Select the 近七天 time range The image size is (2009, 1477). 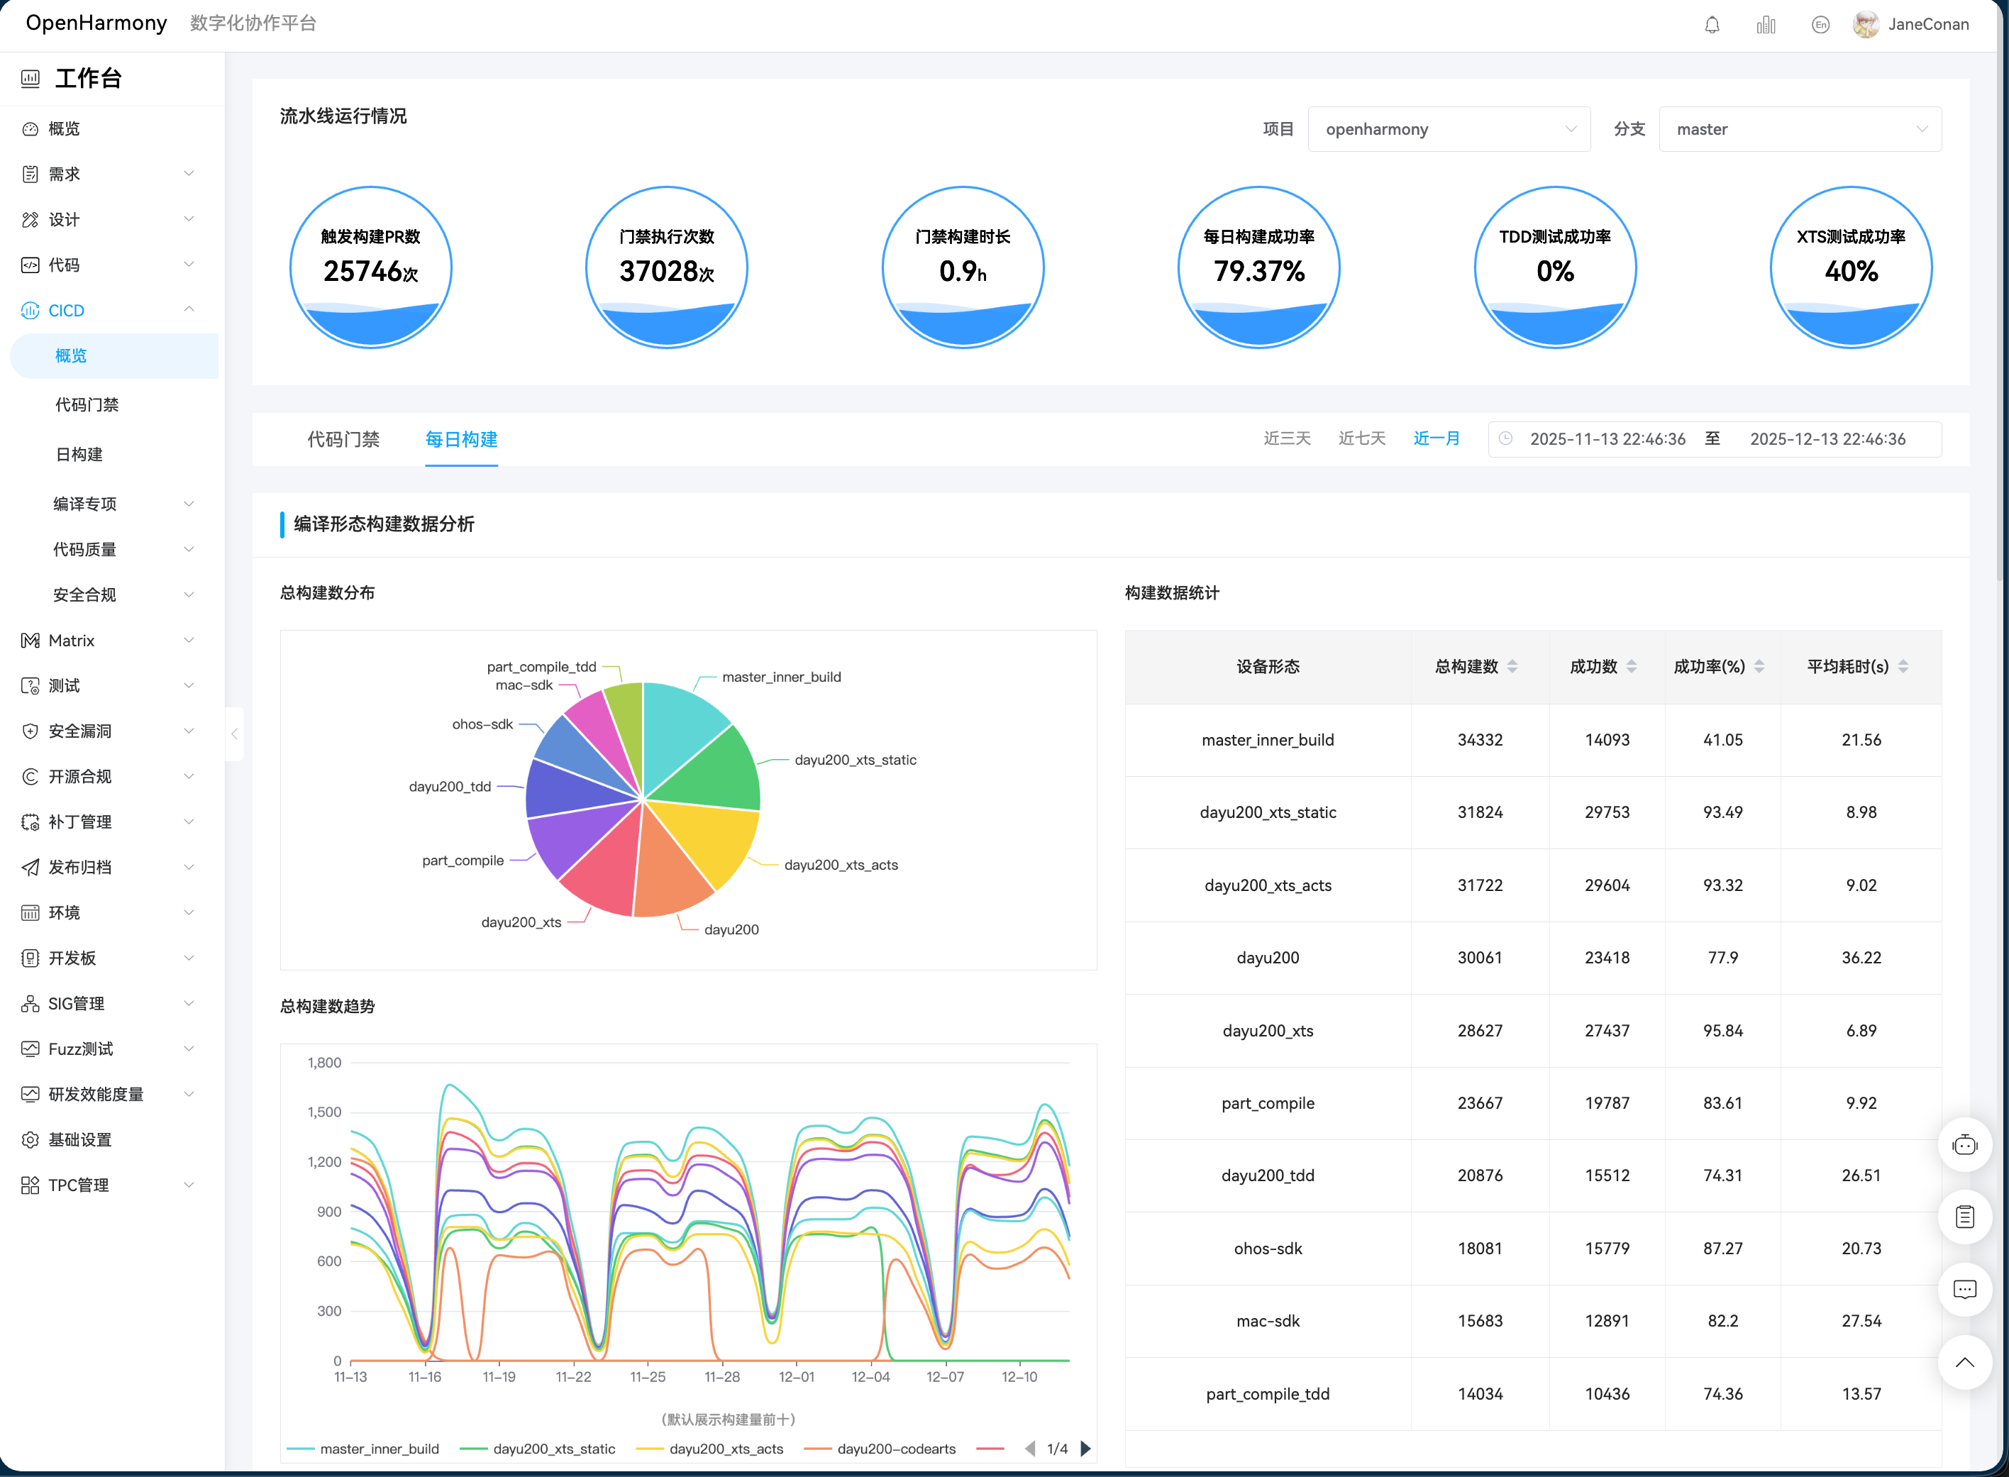pos(1361,438)
